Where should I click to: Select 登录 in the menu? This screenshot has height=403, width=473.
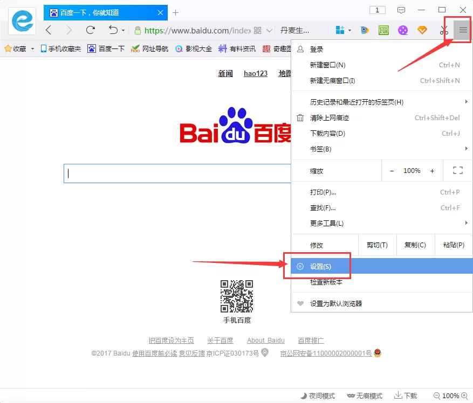click(381, 49)
